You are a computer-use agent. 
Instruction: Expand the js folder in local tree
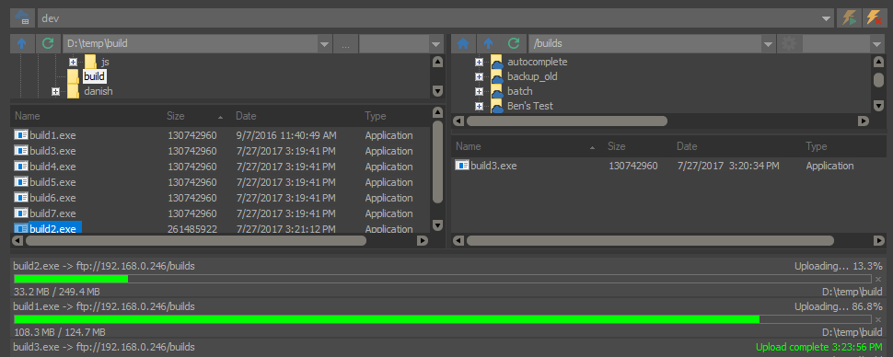pos(73,62)
